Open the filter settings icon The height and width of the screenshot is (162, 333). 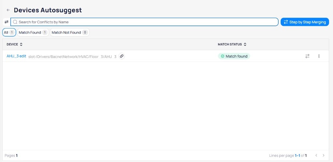(x=7, y=22)
